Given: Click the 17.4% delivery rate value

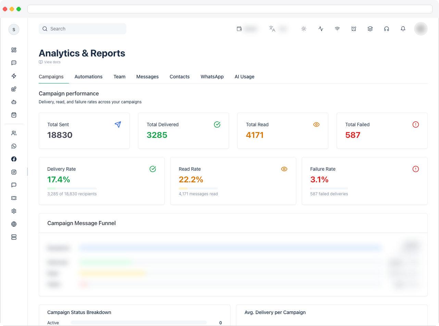Looking at the screenshot, I should click(59, 180).
